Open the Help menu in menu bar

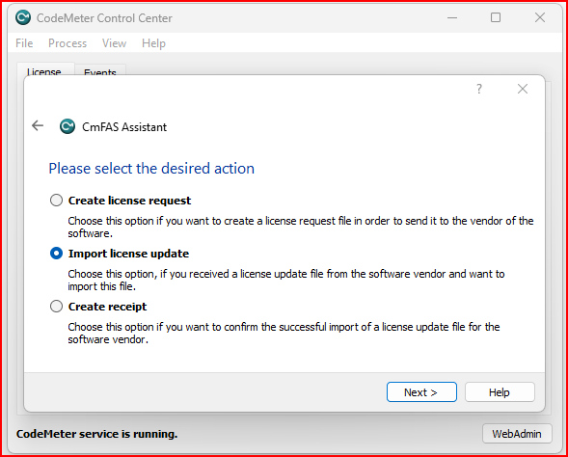point(153,43)
